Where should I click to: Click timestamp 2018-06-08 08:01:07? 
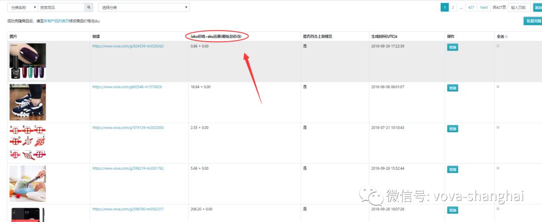coord(388,87)
